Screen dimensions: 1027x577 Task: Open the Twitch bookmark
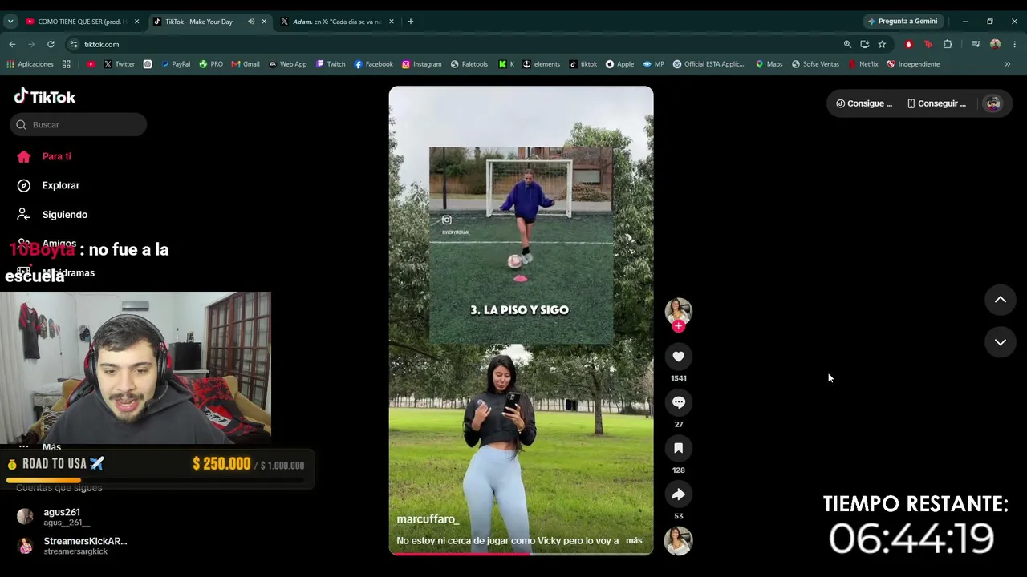[331, 64]
